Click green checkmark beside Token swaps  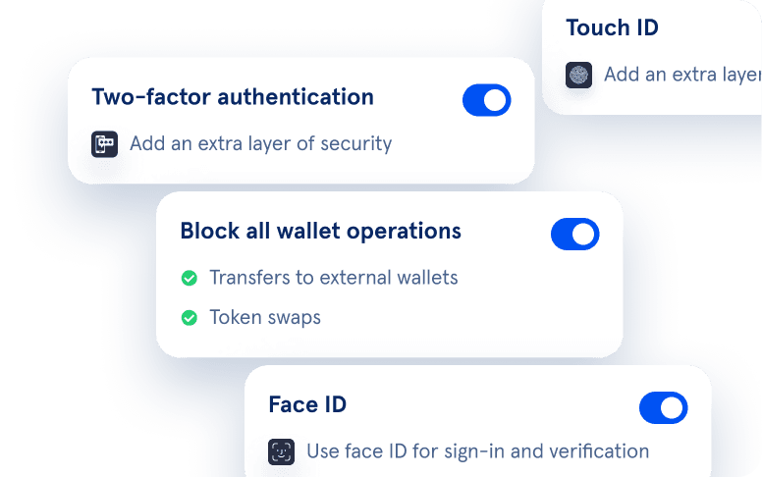click(190, 318)
